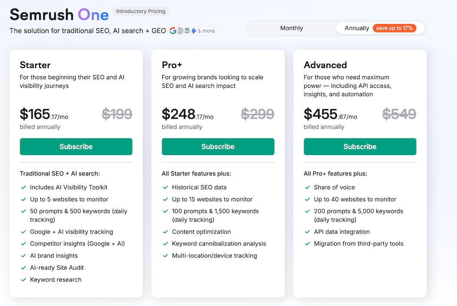This screenshot has width=457, height=306.
Task: Click the Google logo icon
Action: point(173,31)
